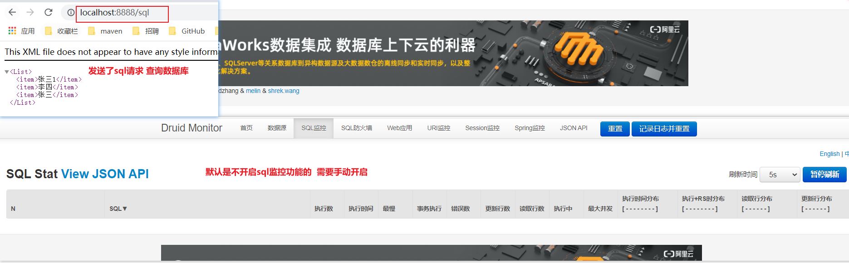This screenshot has width=849, height=263.
Task: Open the SQL防火墙 tab
Action: [x=357, y=128]
